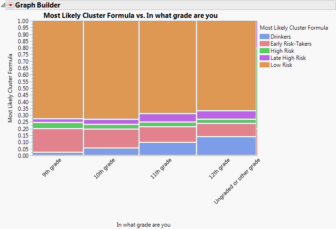Viewport: 336px width, 229px height.
Task: Select the Late High Risk purple swatch
Action: coord(264,58)
